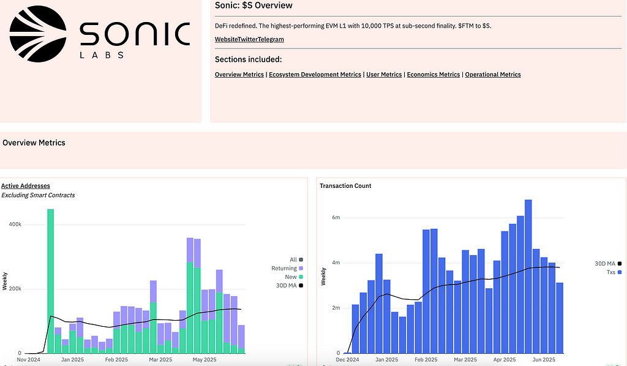This screenshot has height=366, width=627.
Task: Click the Transaction Count chart title
Action: pos(345,186)
